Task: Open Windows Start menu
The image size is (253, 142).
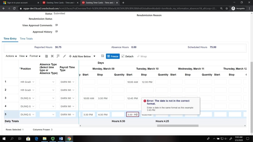Action: 4,139
